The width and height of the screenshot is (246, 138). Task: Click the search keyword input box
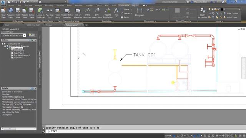174,2
